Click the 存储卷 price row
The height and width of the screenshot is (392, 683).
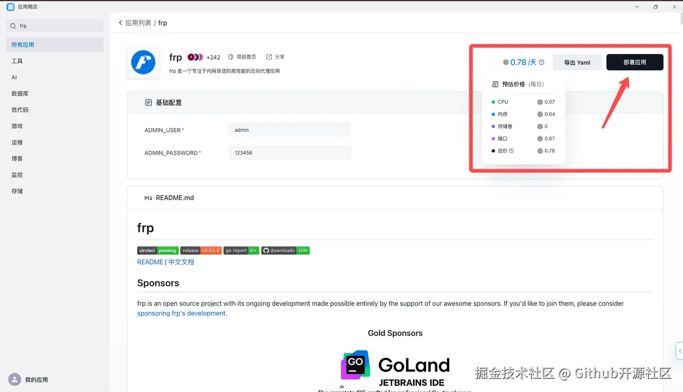point(523,126)
